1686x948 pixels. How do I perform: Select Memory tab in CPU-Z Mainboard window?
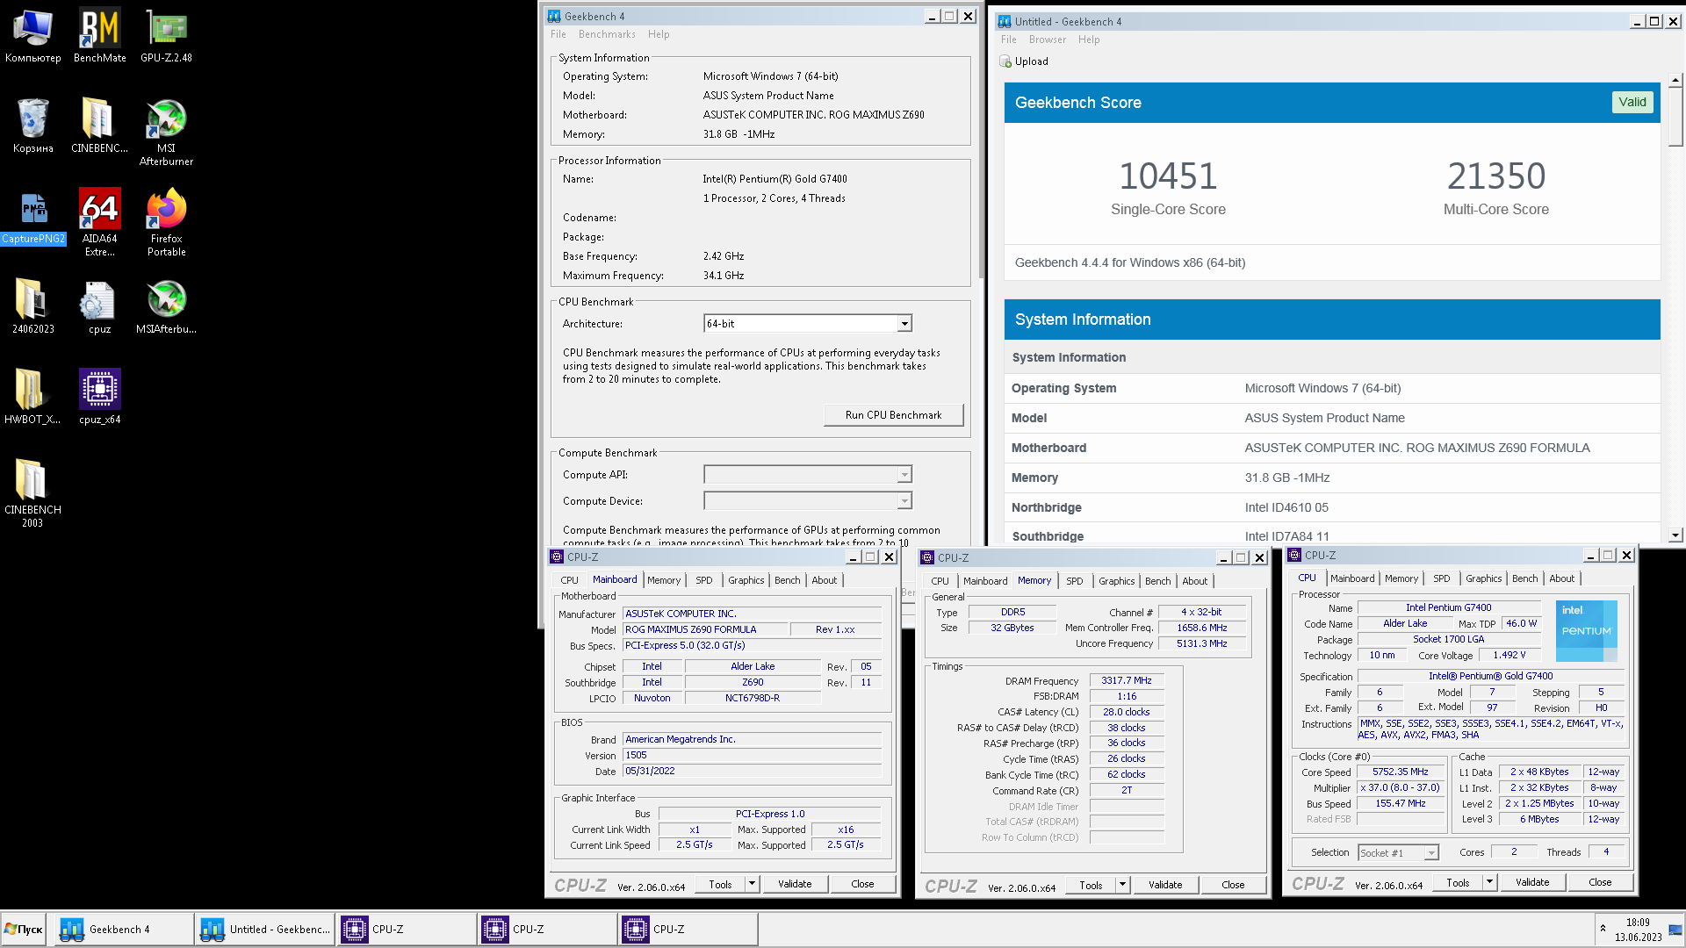(x=664, y=580)
